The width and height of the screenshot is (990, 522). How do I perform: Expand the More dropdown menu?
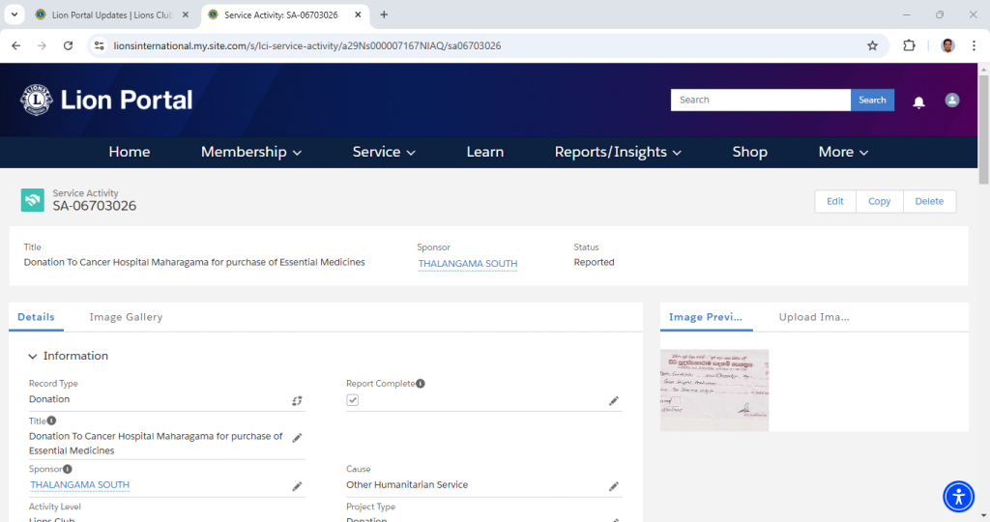click(843, 152)
